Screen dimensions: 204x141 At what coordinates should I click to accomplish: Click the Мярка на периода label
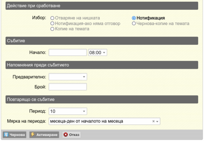coord(27,121)
